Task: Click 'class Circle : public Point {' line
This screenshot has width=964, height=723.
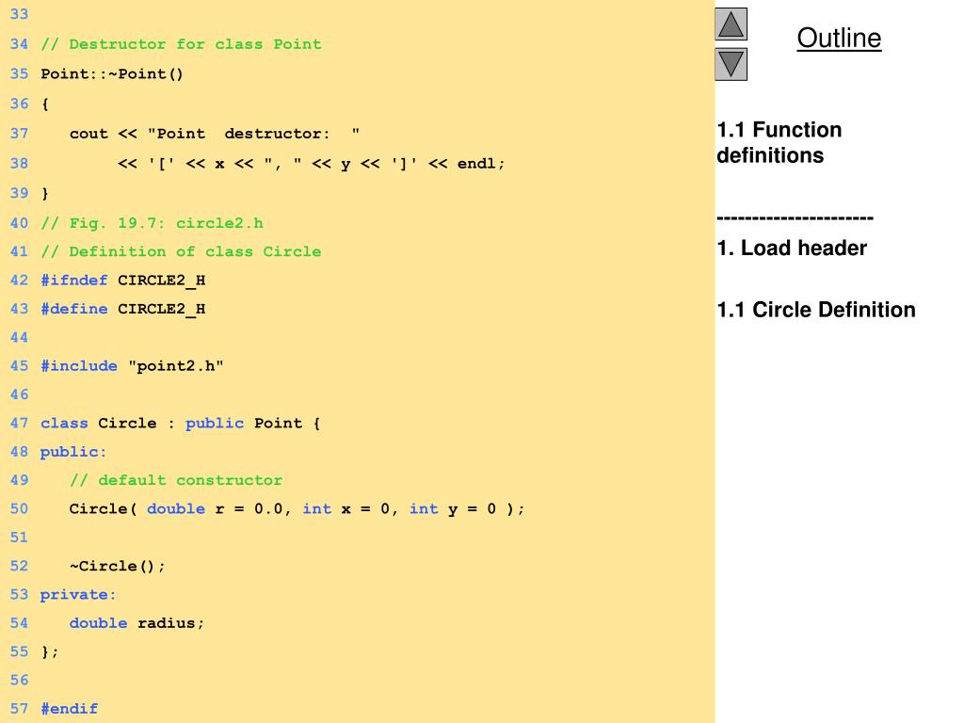Action: [180, 423]
